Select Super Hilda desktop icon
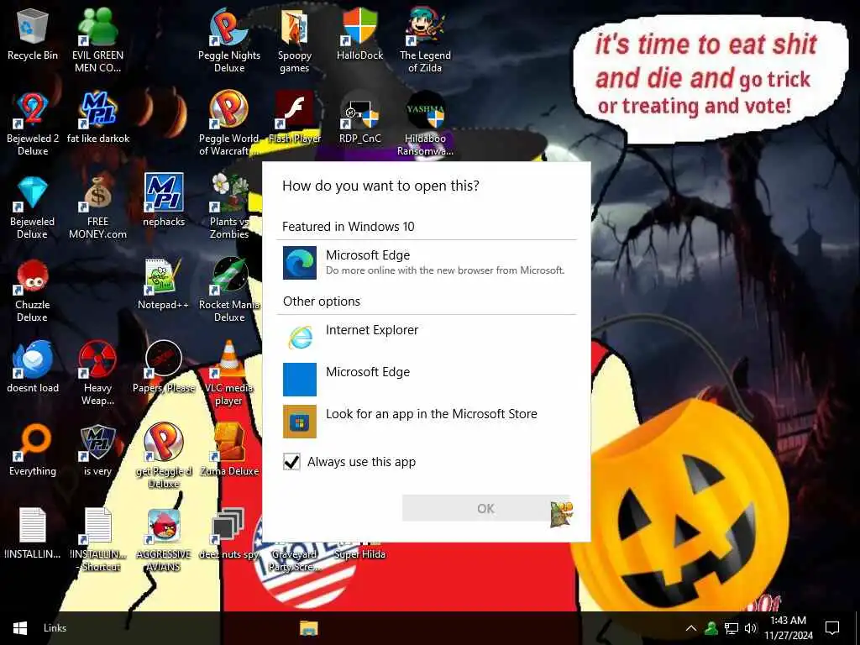860x645 pixels. (x=359, y=554)
